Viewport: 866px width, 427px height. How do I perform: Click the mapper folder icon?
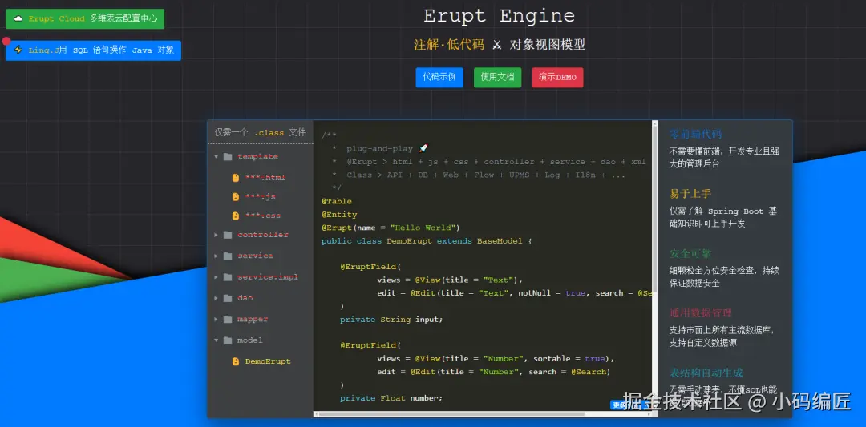pos(228,320)
